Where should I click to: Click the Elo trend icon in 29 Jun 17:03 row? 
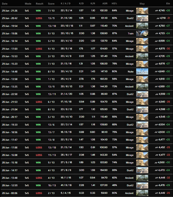(156, 49)
